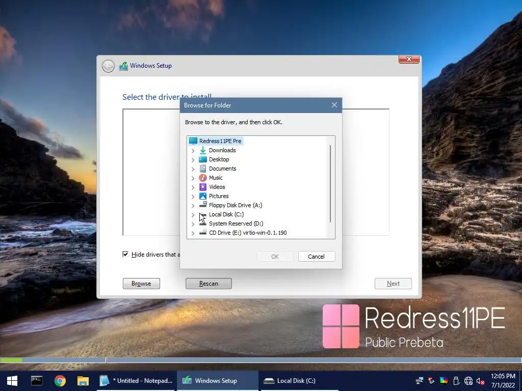Select the Redress11PE Pre root folder icon

(x=193, y=141)
